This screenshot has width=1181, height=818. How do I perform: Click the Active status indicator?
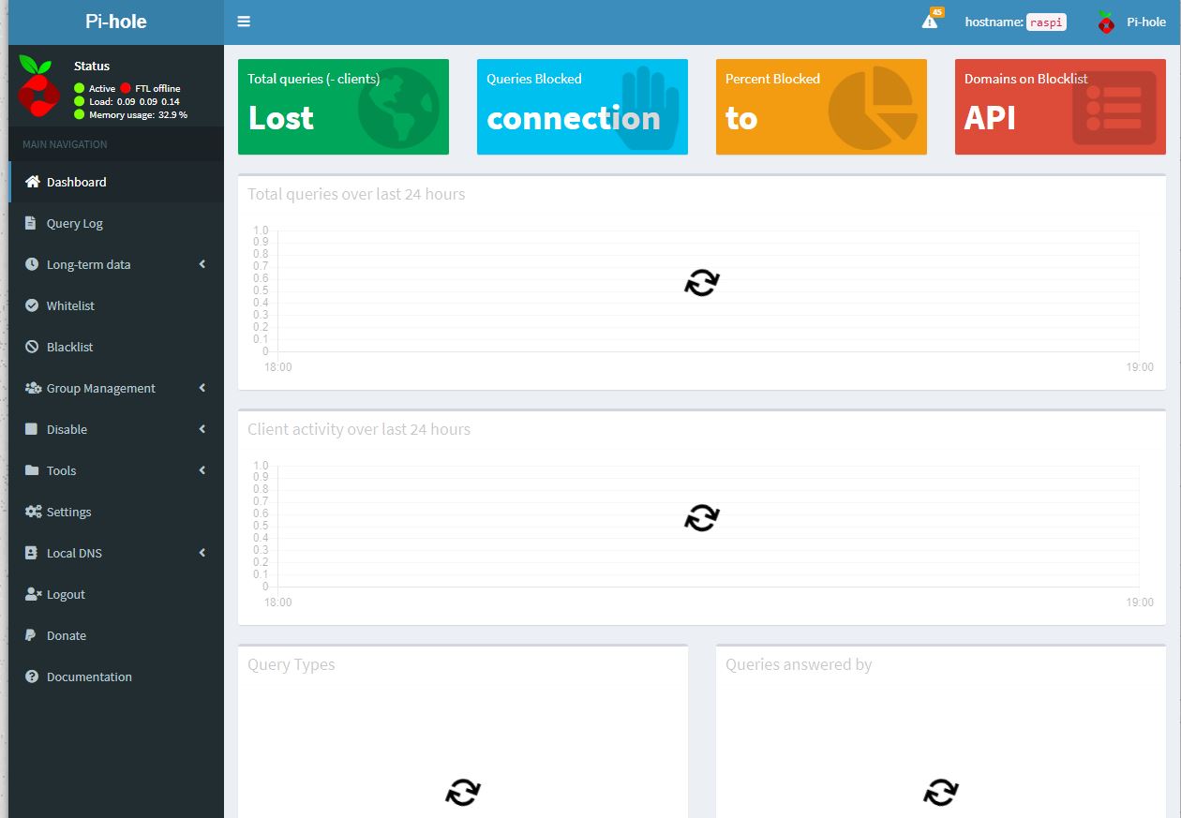(x=95, y=88)
